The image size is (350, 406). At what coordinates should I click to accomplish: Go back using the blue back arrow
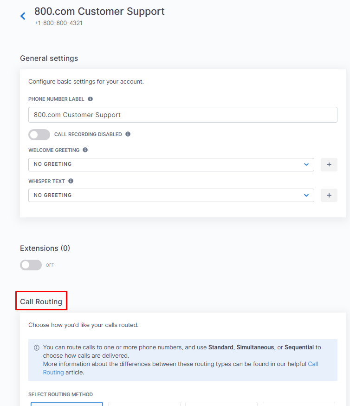click(23, 16)
